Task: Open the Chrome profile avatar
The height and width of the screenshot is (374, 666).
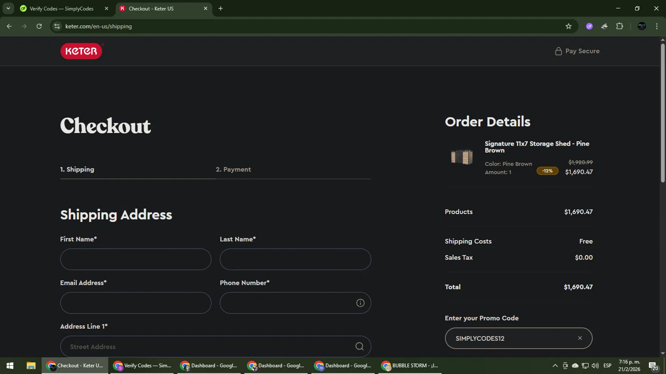Action: pyautogui.click(x=642, y=26)
